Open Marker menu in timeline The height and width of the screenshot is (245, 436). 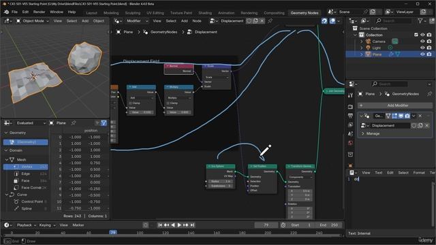[78, 225]
